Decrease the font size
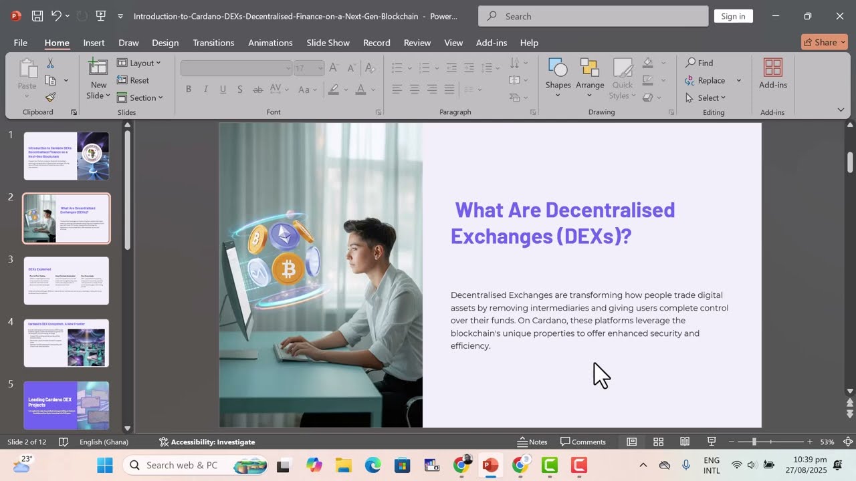Image resolution: width=856 pixels, height=481 pixels. [351, 68]
